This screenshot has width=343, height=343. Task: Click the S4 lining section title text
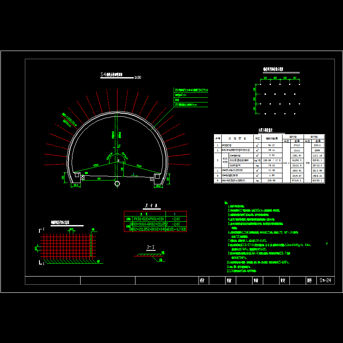(x=111, y=75)
